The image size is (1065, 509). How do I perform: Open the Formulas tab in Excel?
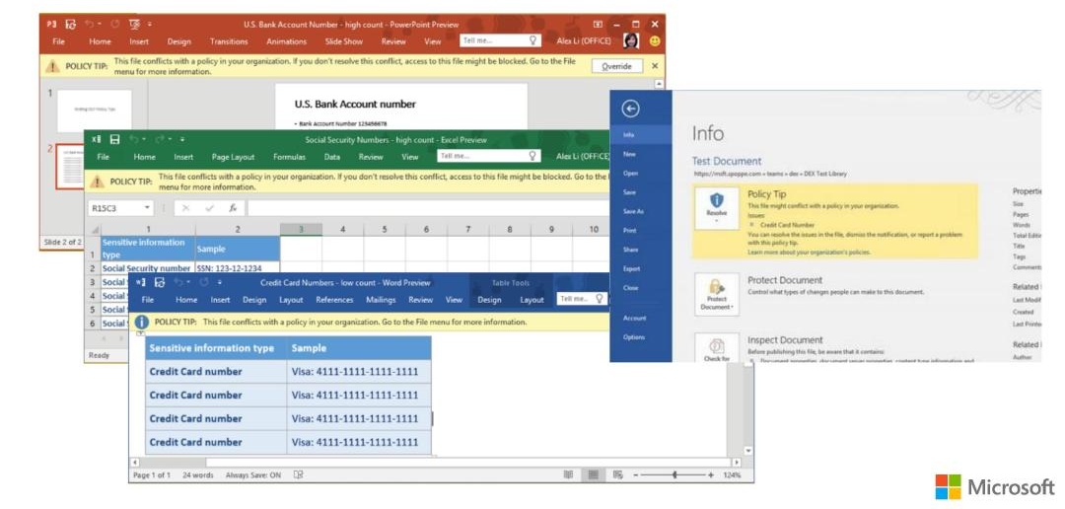(x=289, y=157)
